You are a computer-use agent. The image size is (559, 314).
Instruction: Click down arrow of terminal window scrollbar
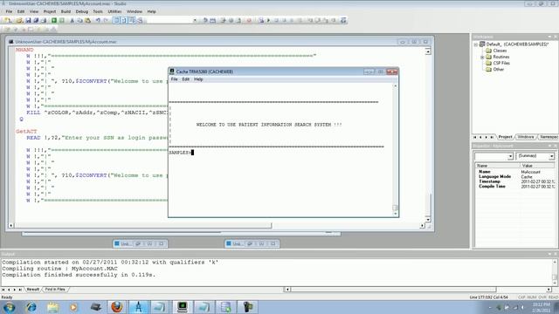point(395,214)
